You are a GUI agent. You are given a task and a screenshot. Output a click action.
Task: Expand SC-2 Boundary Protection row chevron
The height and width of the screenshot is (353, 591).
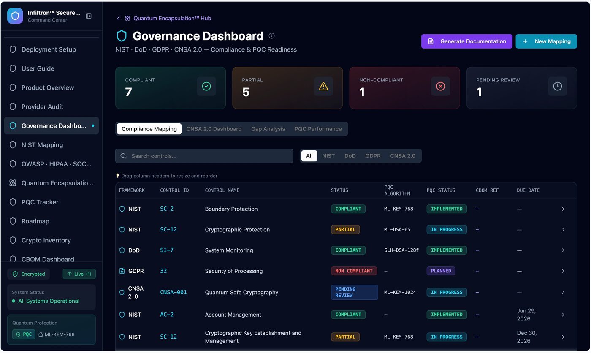pyautogui.click(x=563, y=209)
